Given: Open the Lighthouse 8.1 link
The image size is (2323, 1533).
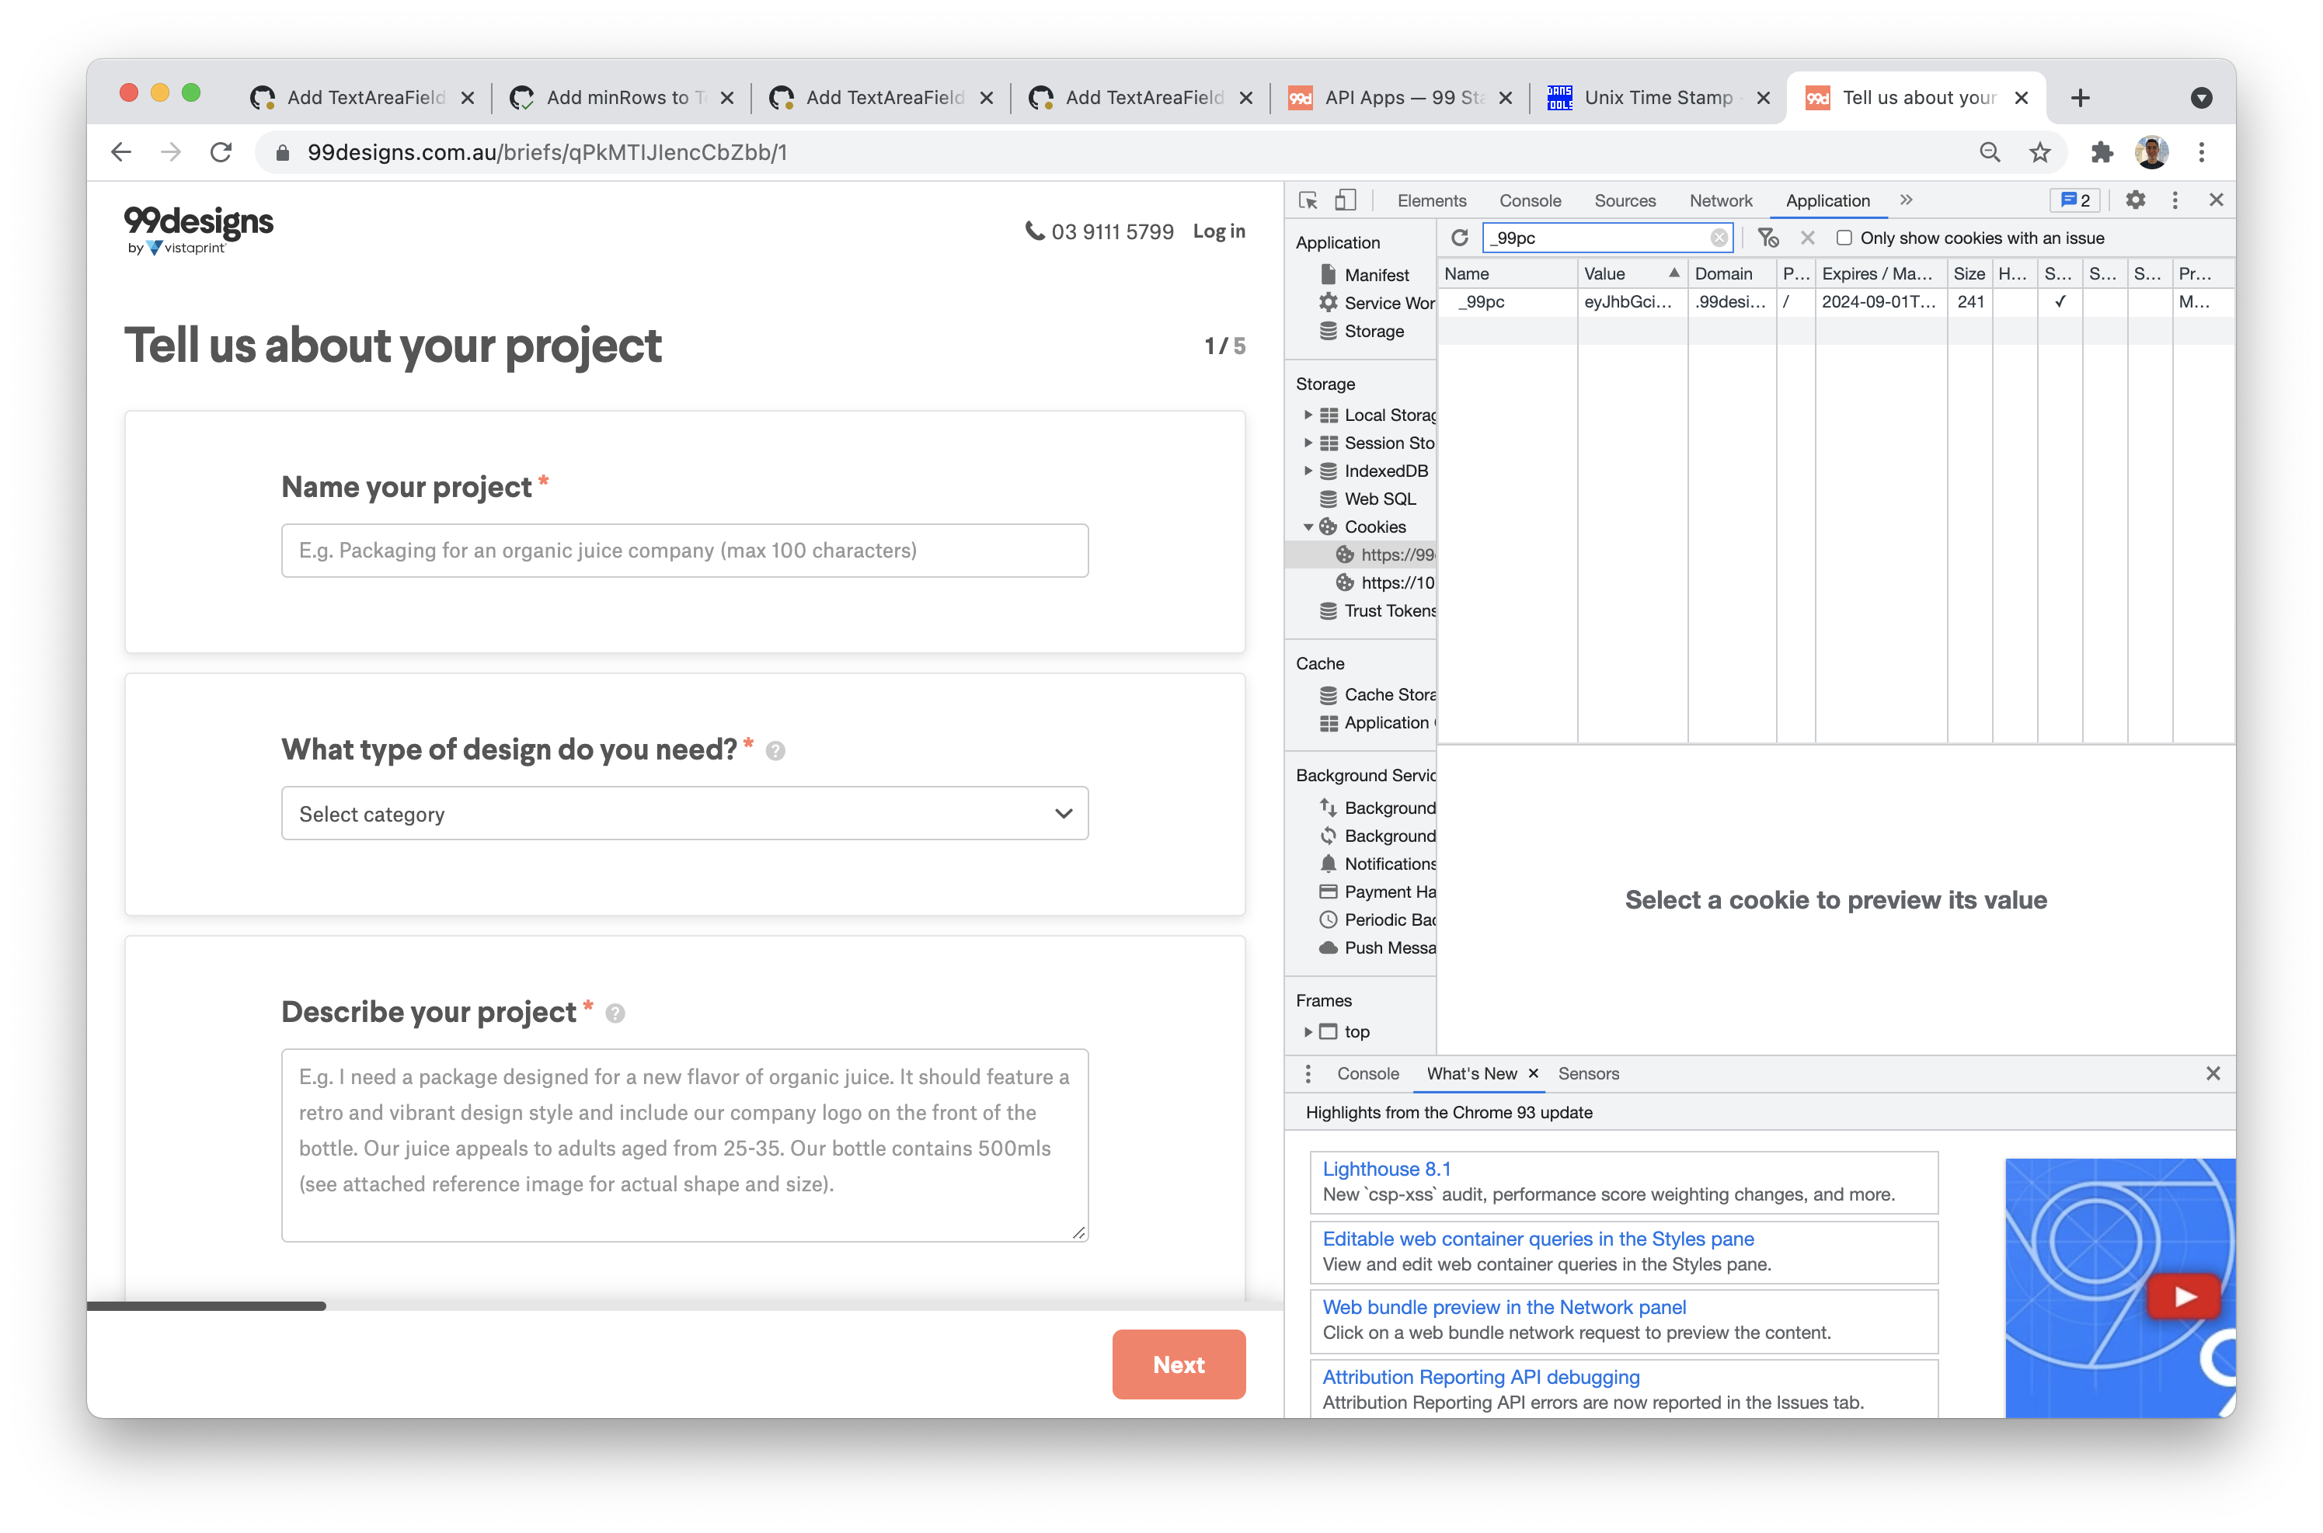Looking at the screenshot, I should tap(1386, 1168).
